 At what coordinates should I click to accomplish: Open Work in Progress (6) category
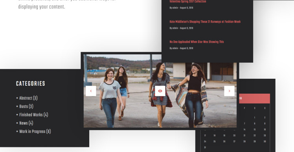coord(35,132)
